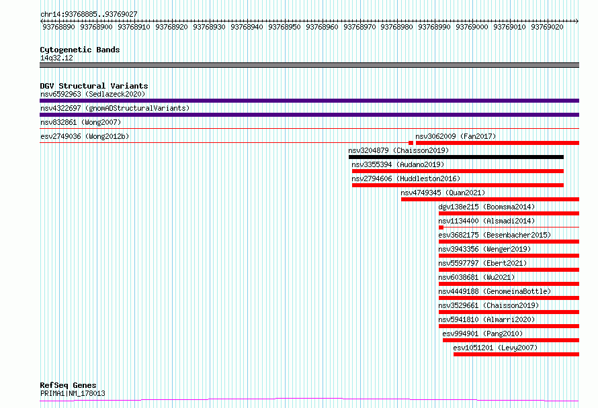Click the gray 14q32.12 cytogenetic band bar
This screenshot has width=598, height=408.
[x=309, y=65]
